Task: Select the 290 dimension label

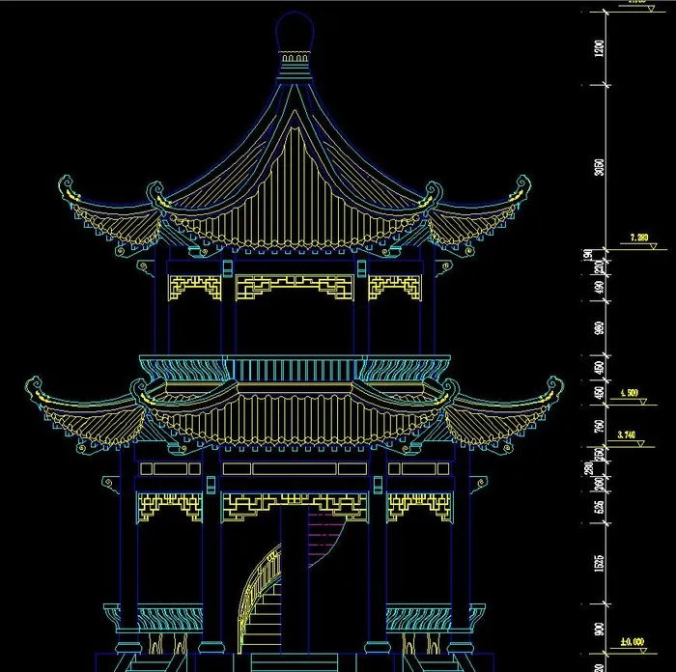Action: (x=588, y=468)
